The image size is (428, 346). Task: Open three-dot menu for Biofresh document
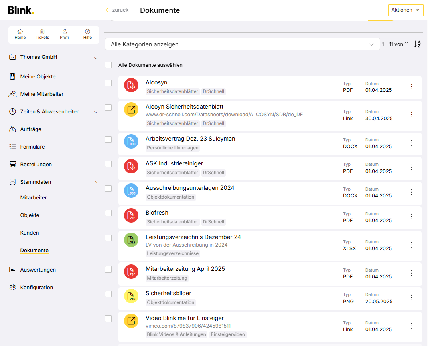pyautogui.click(x=412, y=217)
